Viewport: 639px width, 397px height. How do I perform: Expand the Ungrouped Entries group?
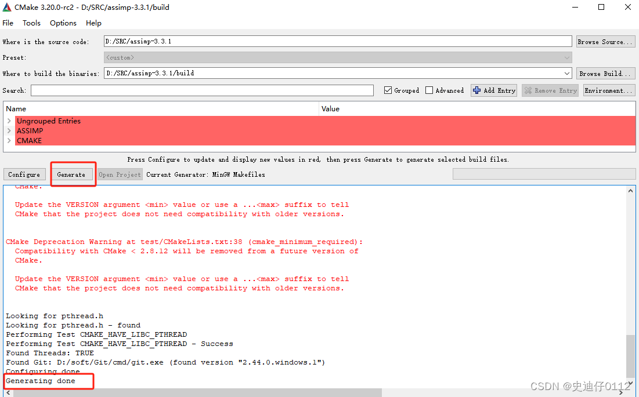click(9, 121)
